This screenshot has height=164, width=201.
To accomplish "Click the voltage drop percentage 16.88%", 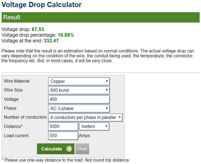I will (x=66, y=35).
